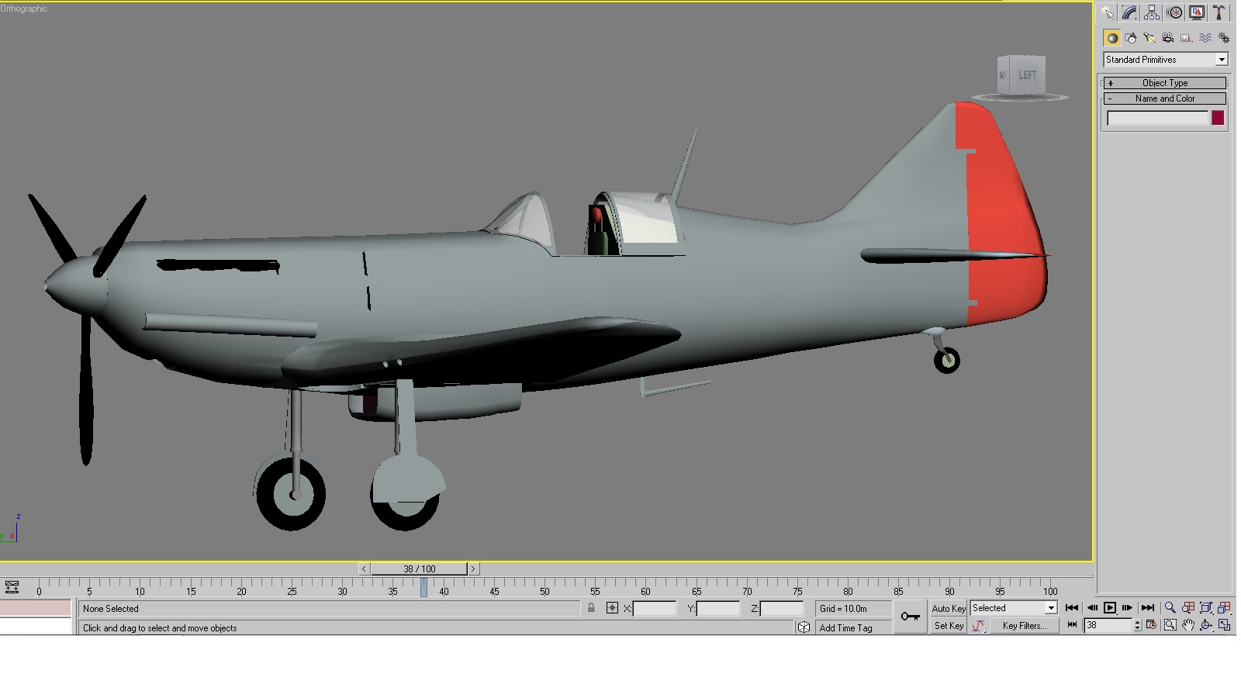1241x698 pixels.
Task: Expand the Object Type rollout
Action: [1165, 83]
